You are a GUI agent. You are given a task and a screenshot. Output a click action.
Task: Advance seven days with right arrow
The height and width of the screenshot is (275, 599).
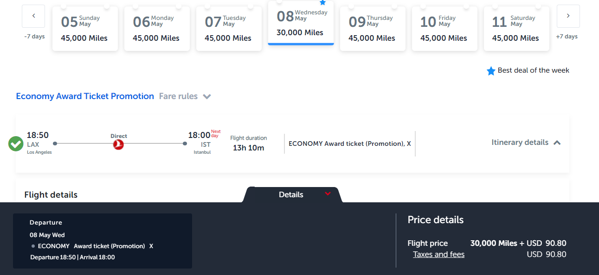568,16
